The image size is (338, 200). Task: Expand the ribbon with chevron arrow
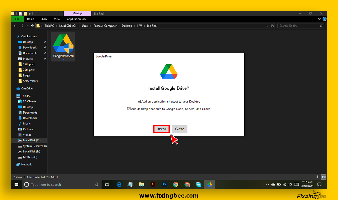[x=320, y=19]
